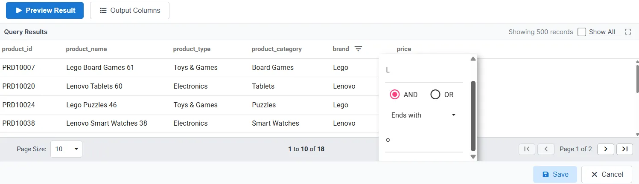The width and height of the screenshot is (639, 184).
Task: Sort by product_category column header
Action: (277, 49)
